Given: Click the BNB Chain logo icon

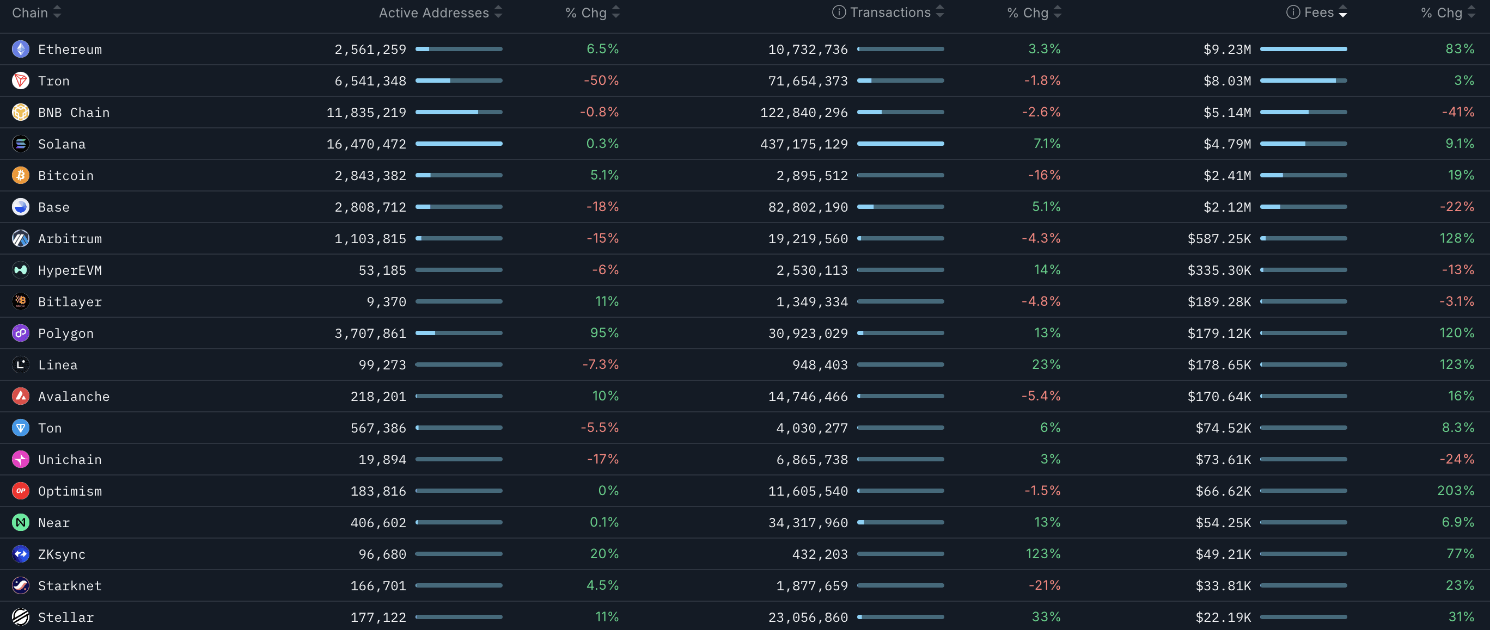Looking at the screenshot, I should click(x=21, y=112).
